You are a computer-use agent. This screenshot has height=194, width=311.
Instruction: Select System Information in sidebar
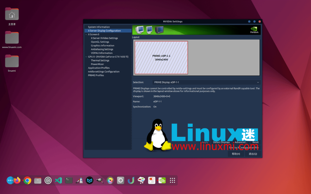99,27
